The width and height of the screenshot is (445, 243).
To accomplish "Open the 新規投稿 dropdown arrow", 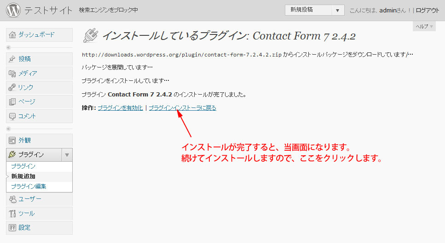I will [x=337, y=10].
